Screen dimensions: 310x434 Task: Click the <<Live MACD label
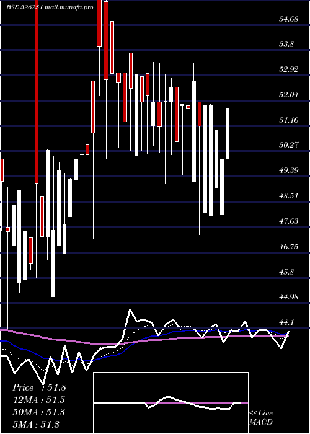pyautogui.click(x=261, y=417)
